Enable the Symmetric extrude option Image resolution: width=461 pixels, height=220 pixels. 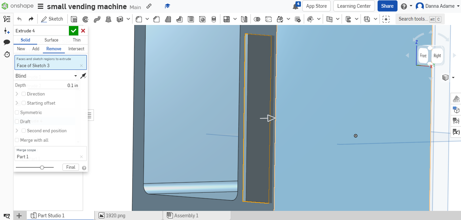coord(17,112)
